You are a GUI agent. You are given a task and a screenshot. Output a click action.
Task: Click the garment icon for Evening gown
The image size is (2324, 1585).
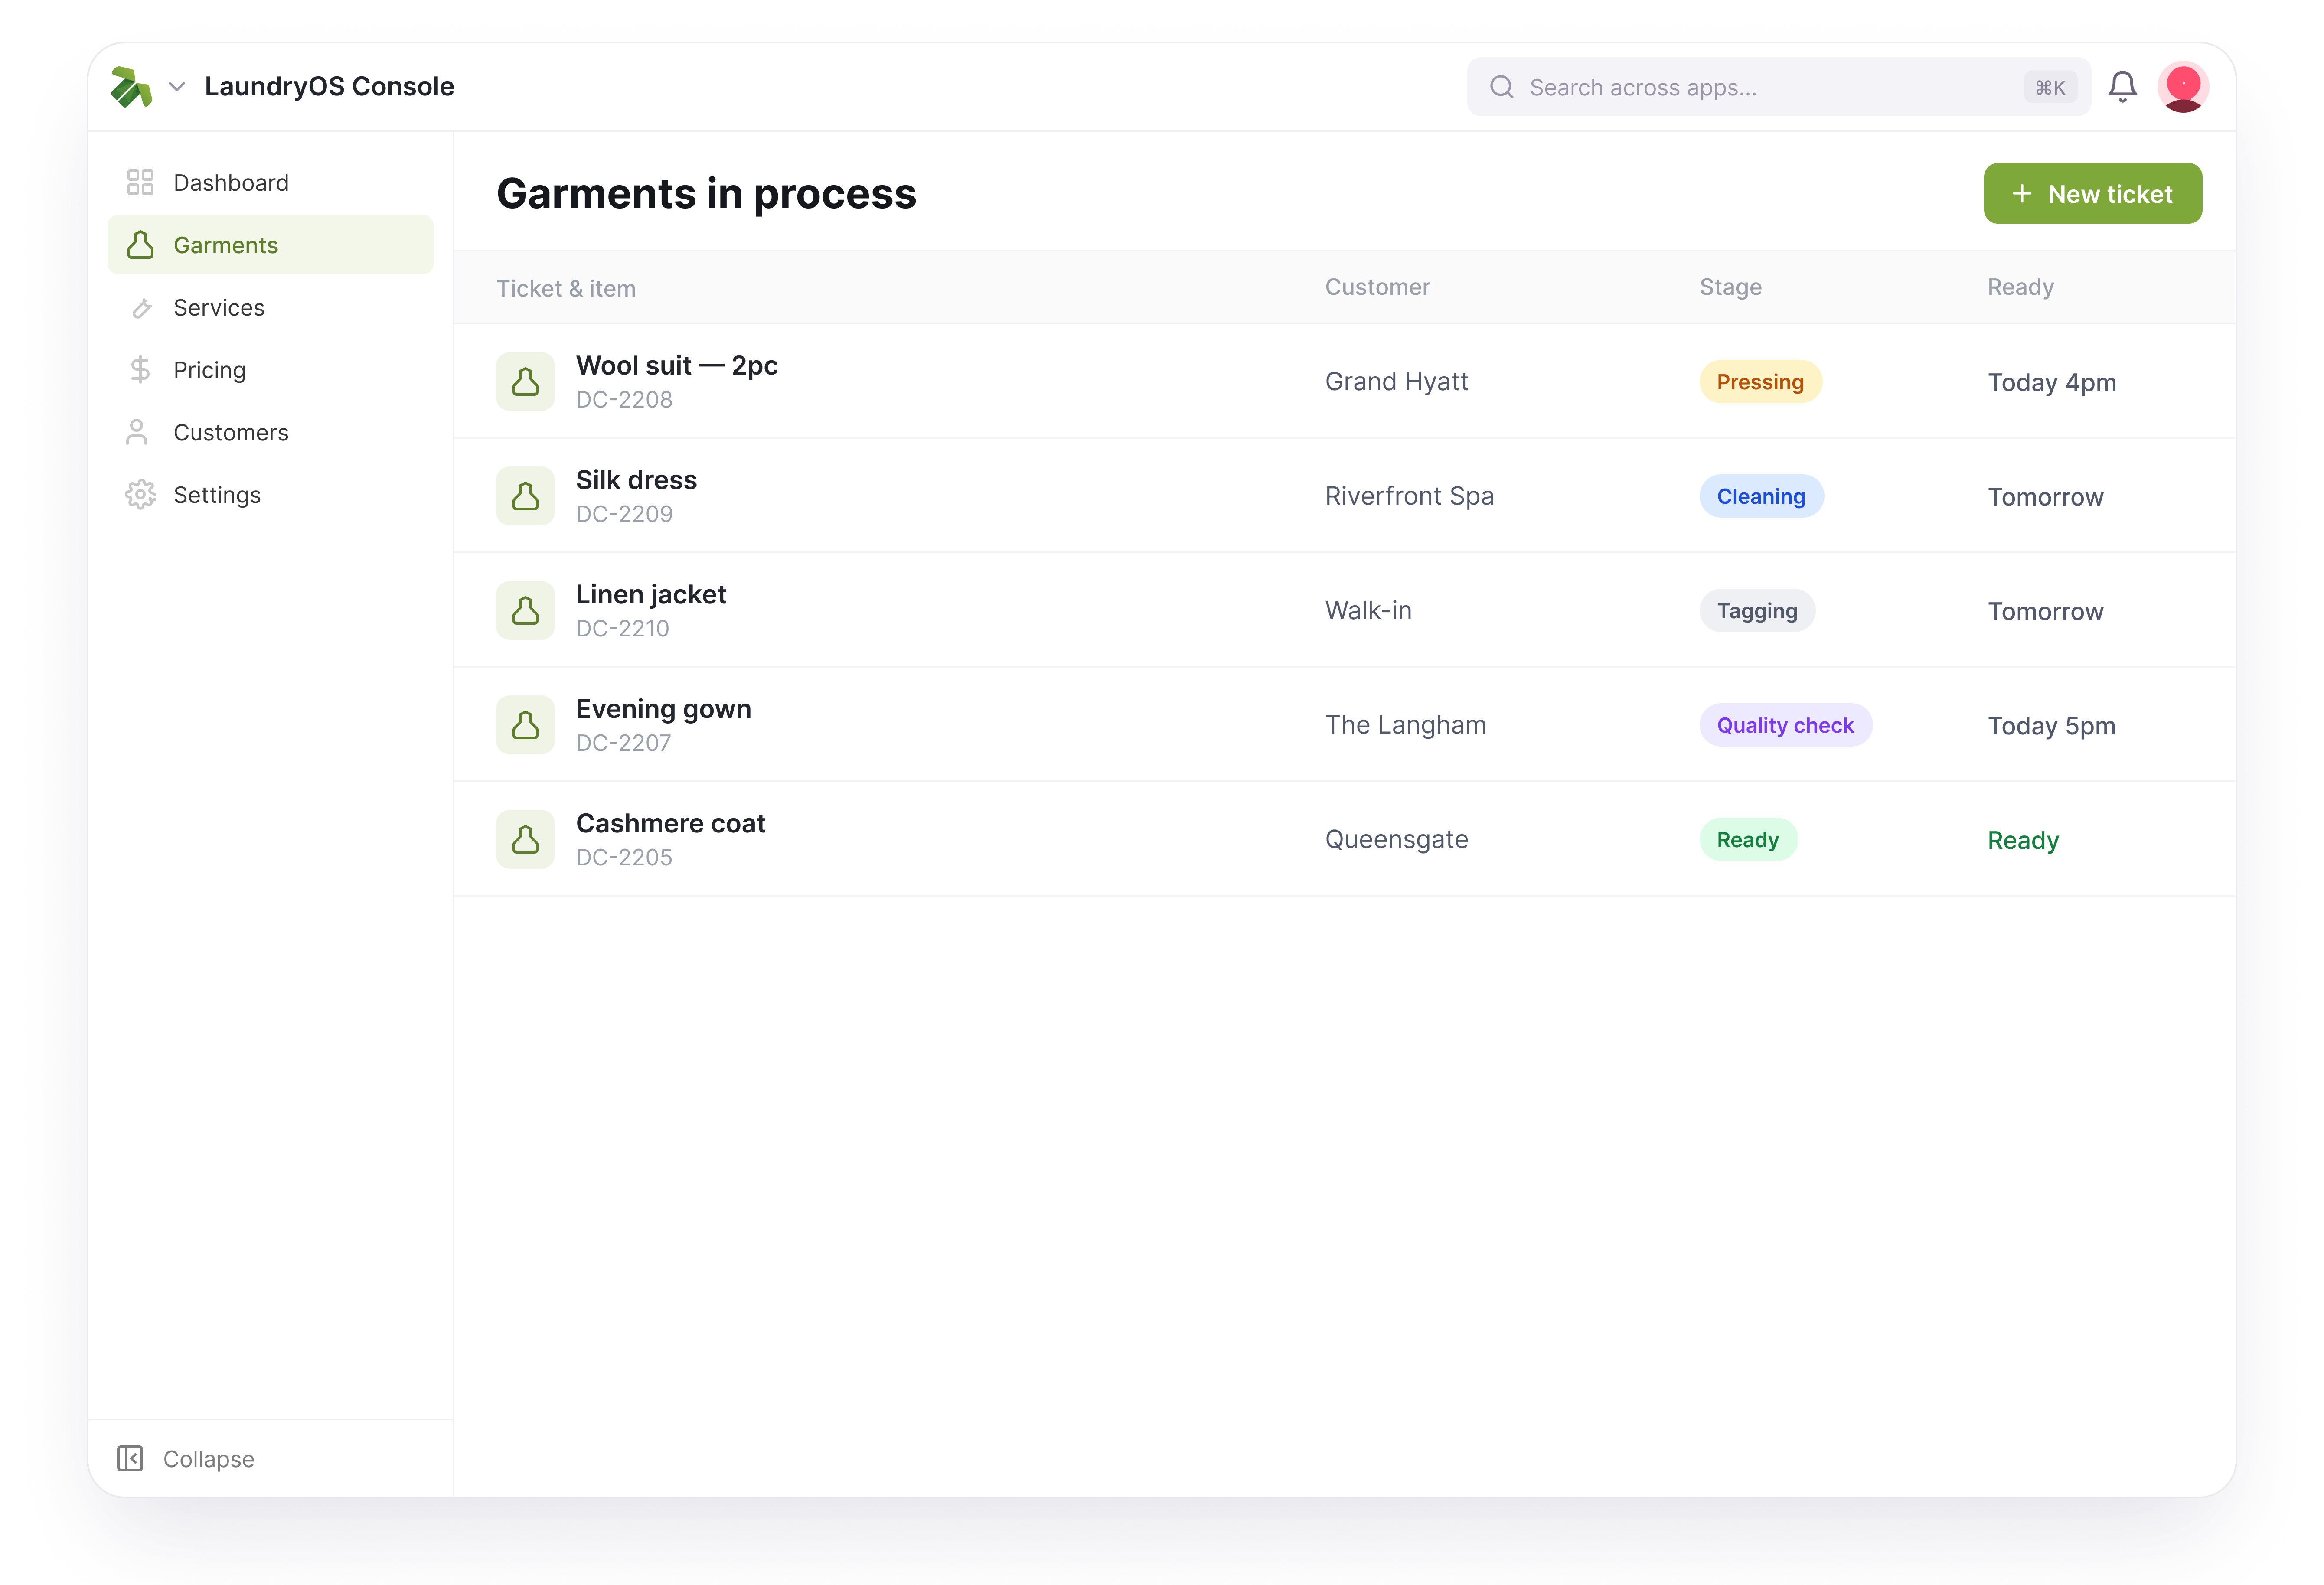pyautogui.click(x=525, y=724)
